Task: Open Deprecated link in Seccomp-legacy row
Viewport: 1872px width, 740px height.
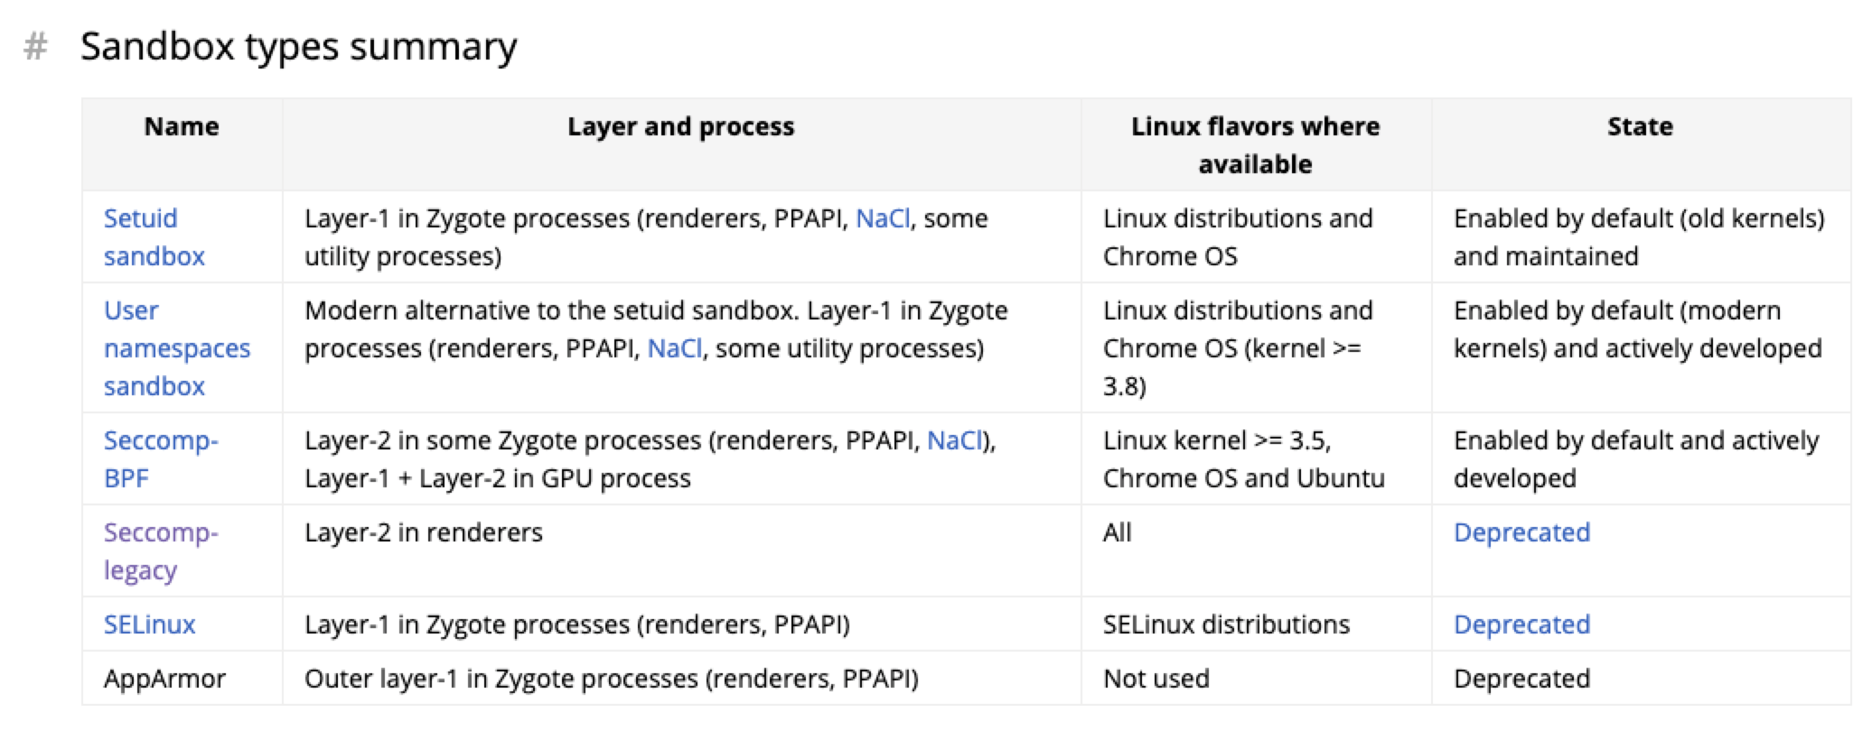Action: [x=1521, y=532]
